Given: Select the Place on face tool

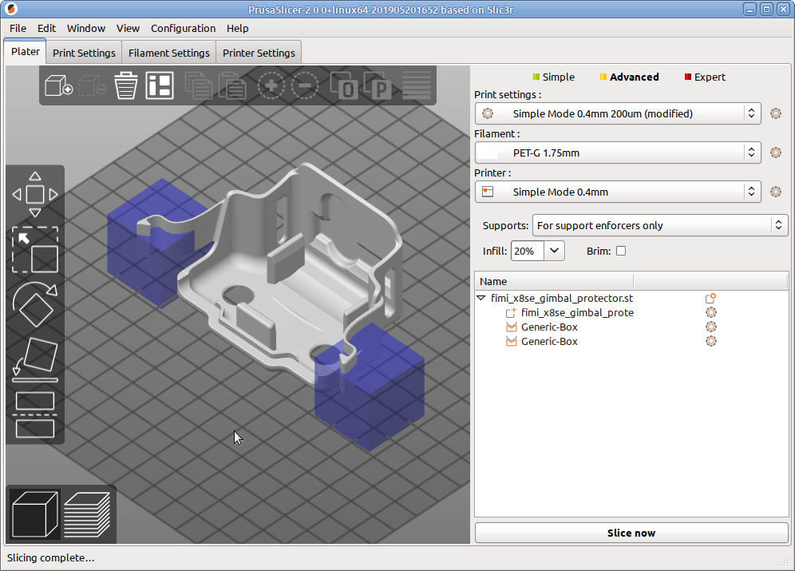Looking at the screenshot, I should (x=35, y=358).
